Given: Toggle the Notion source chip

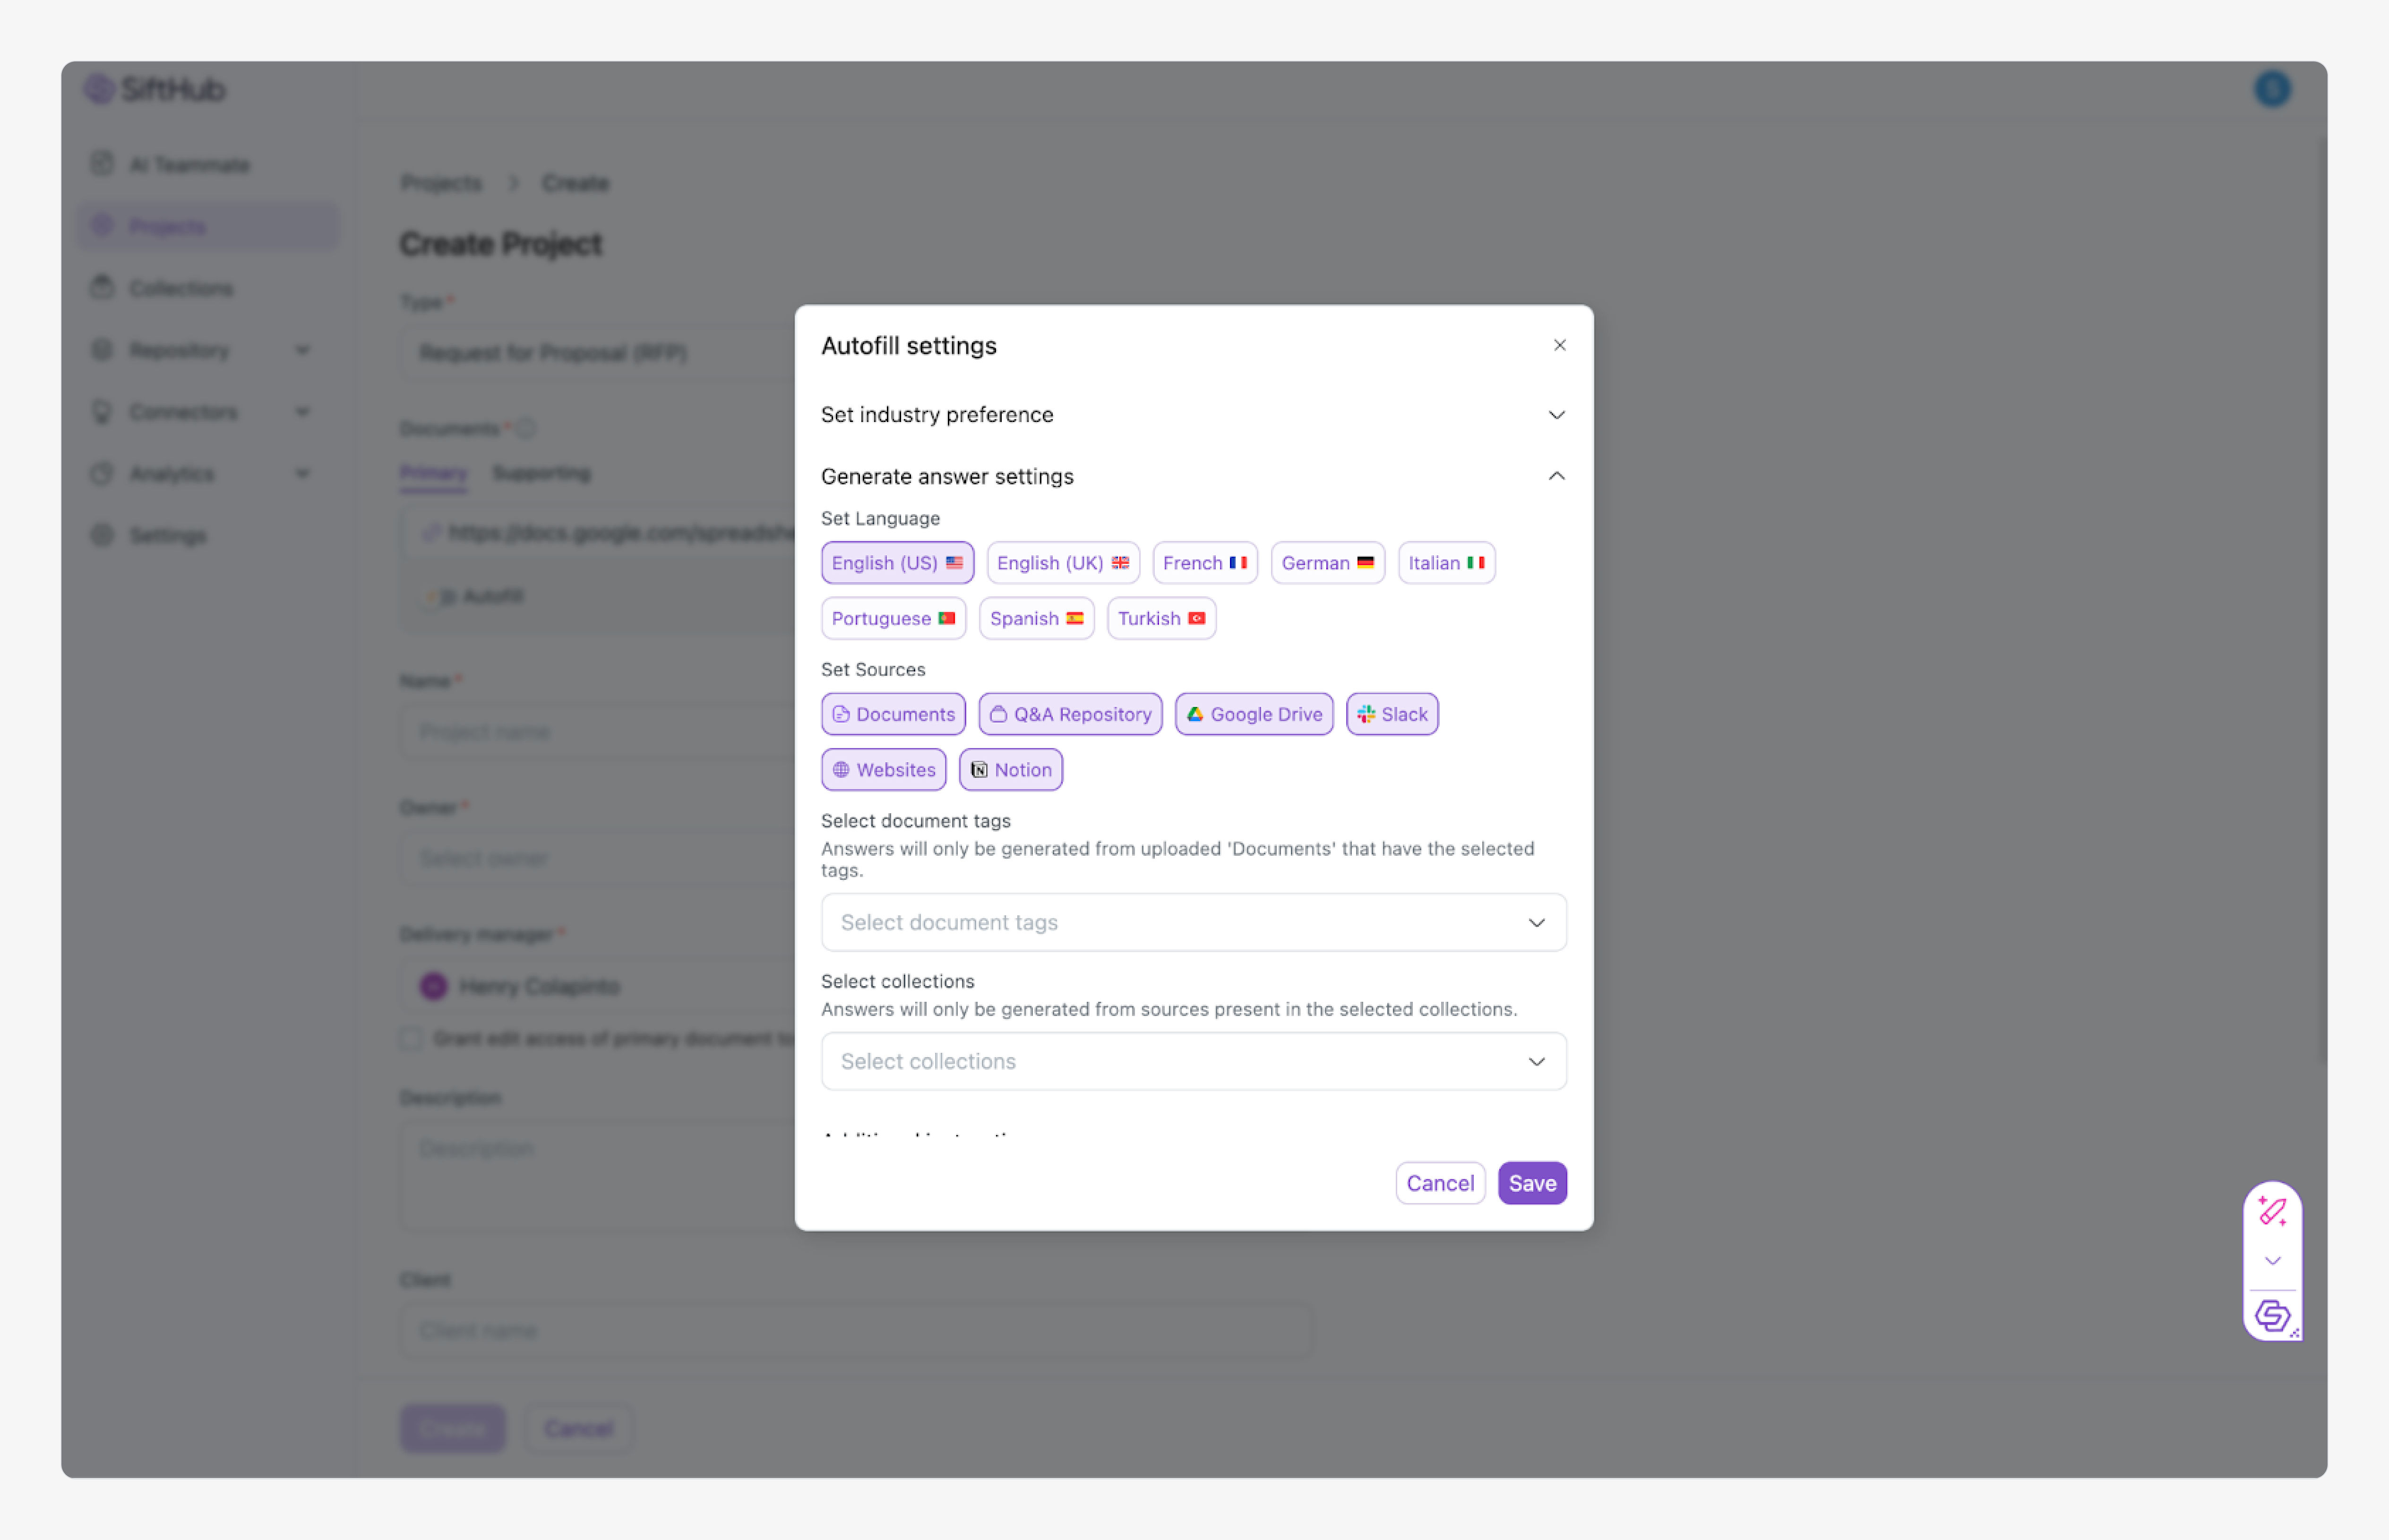Looking at the screenshot, I should [x=1010, y=770].
